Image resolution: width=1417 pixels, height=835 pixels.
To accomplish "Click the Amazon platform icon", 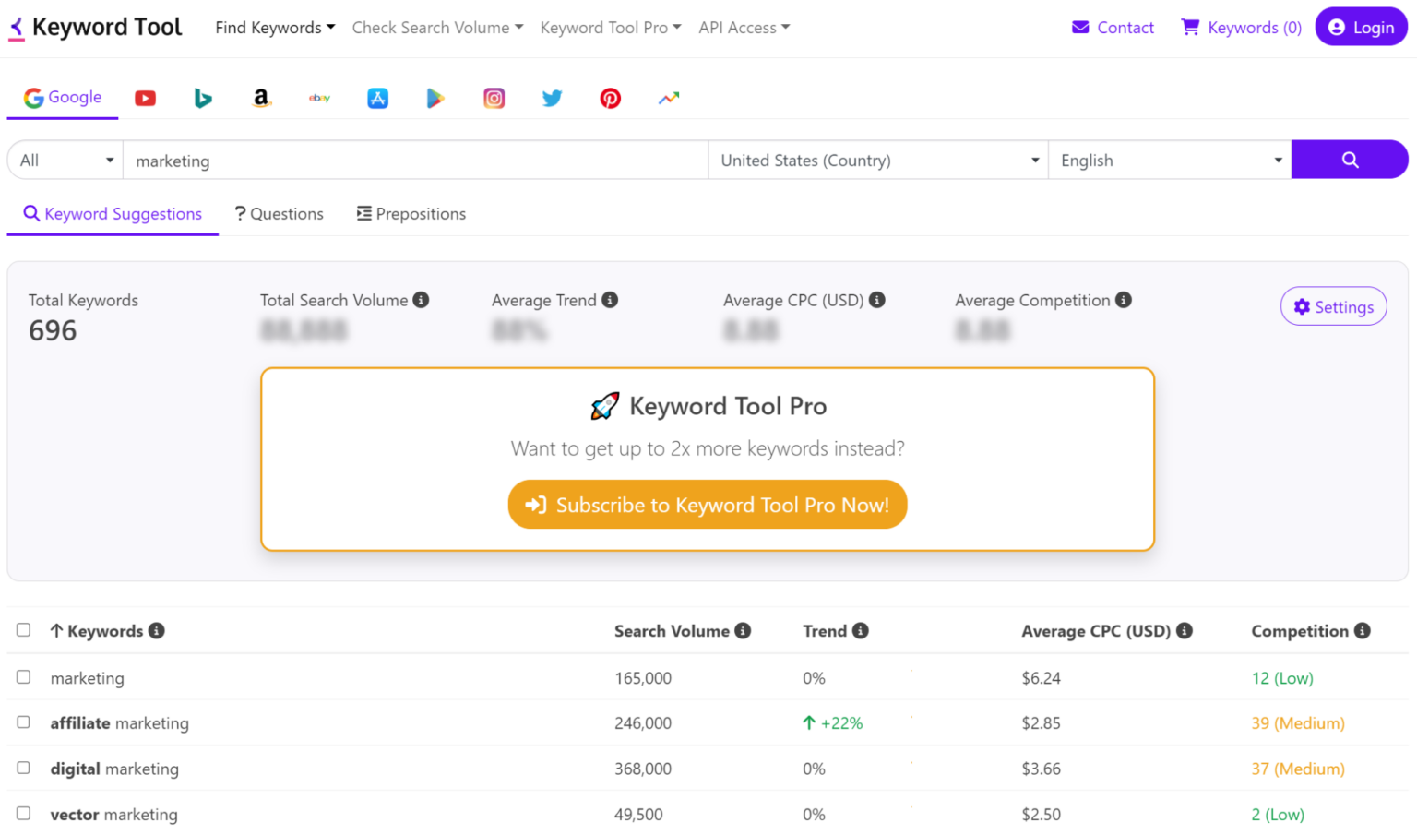I will click(x=261, y=98).
